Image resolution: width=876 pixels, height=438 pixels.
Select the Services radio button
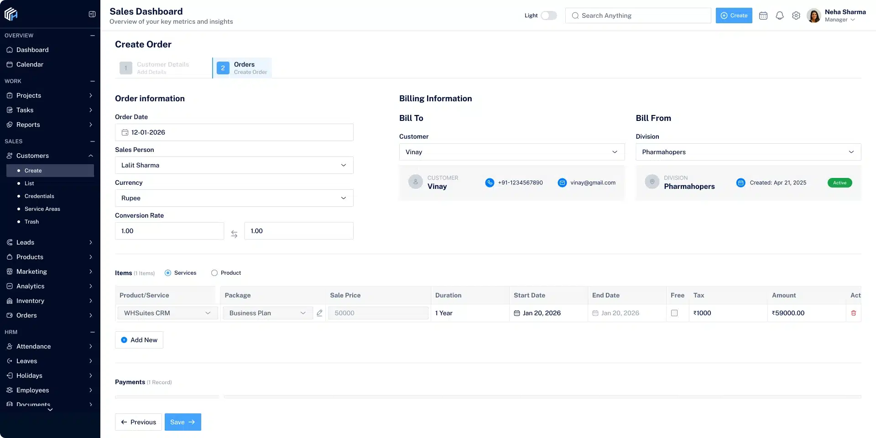(168, 273)
